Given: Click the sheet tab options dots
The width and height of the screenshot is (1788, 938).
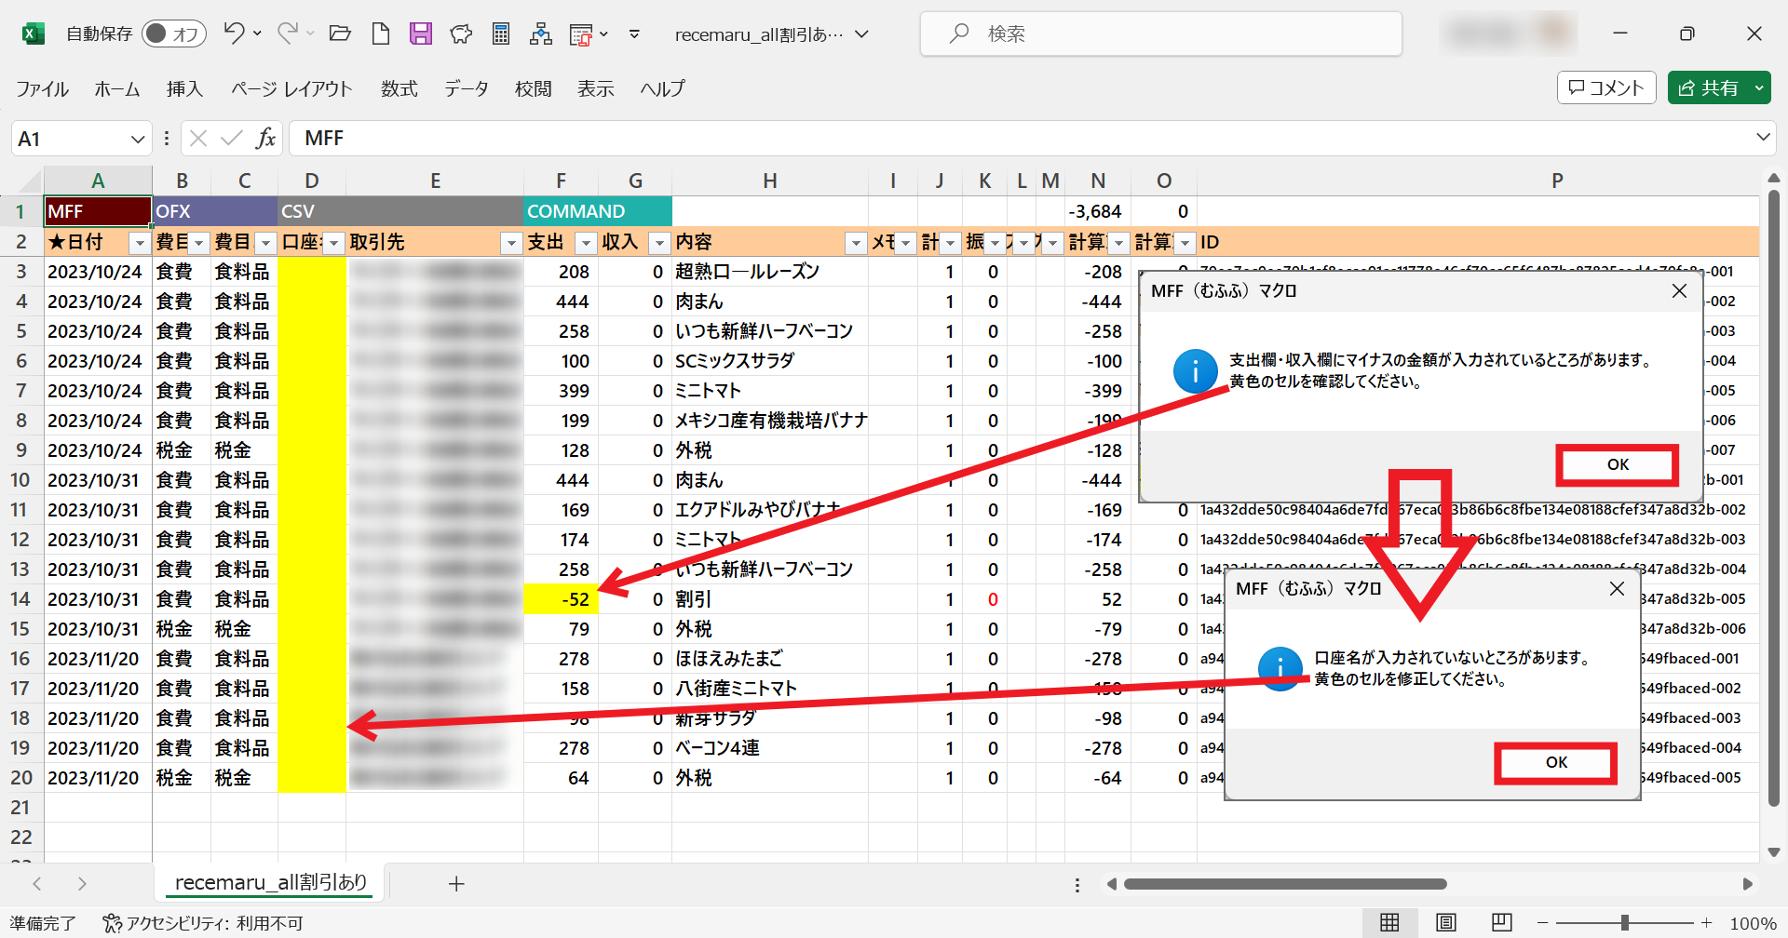Looking at the screenshot, I should click(x=1077, y=885).
